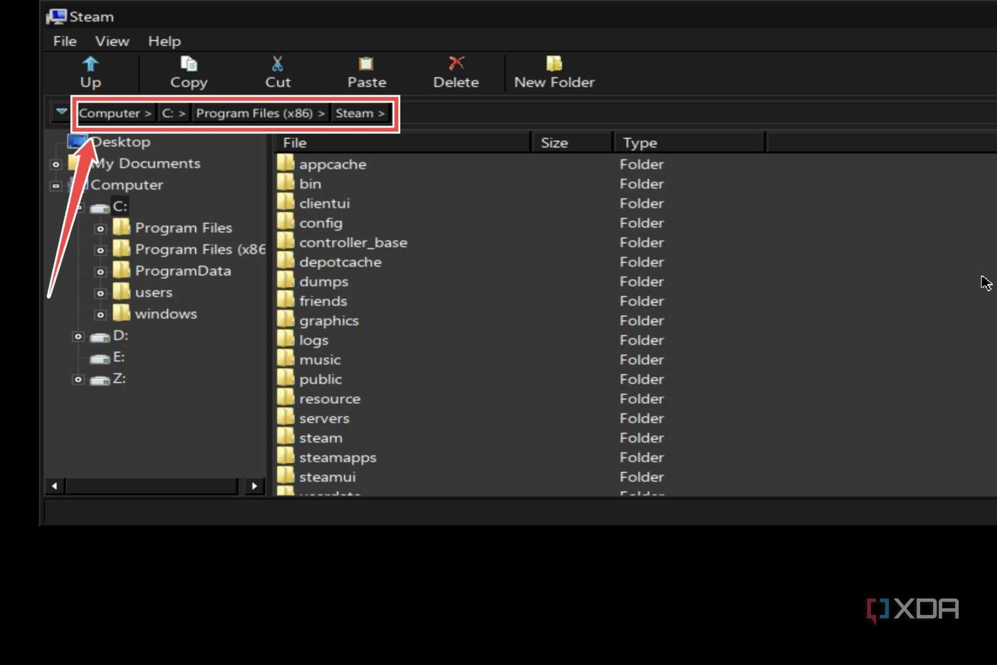The height and width of the screenshot is (665, 997).
Task: Click the Cut scissors icon
Action: coord(277,63)
